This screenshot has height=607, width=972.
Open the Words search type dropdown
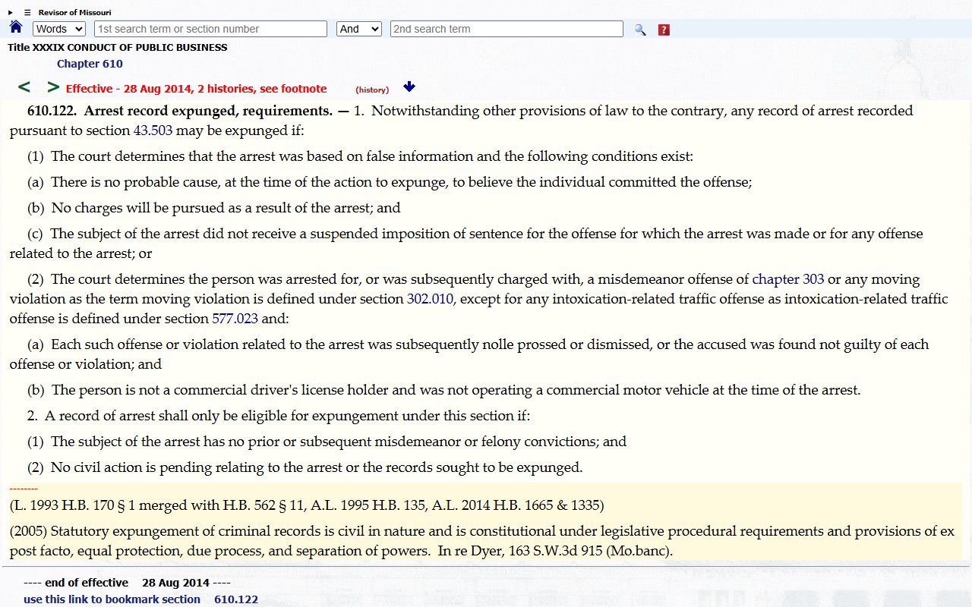pyautogui.click(x=59, y=29)
